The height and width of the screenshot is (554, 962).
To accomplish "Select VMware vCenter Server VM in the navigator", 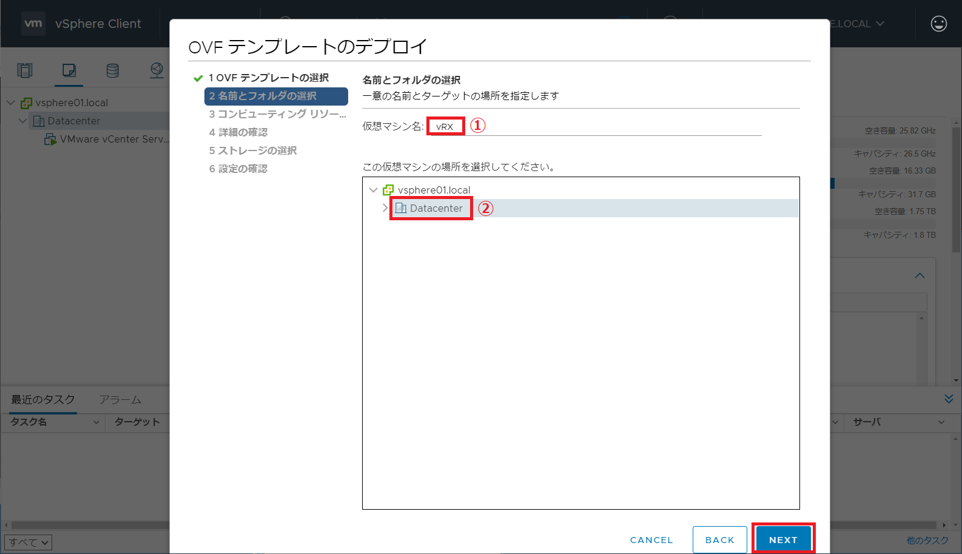I will tap(115, 139).
